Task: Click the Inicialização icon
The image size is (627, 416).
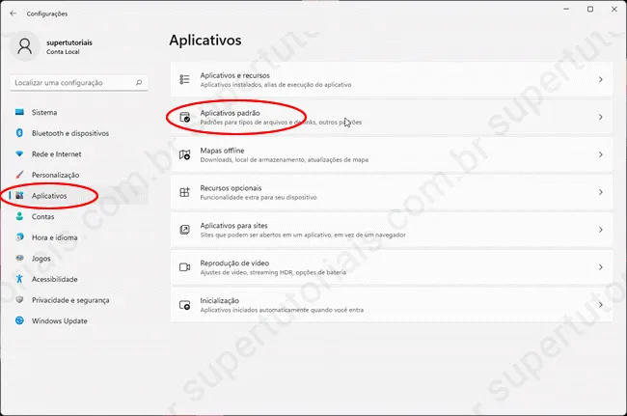Action: click(184, 305)
